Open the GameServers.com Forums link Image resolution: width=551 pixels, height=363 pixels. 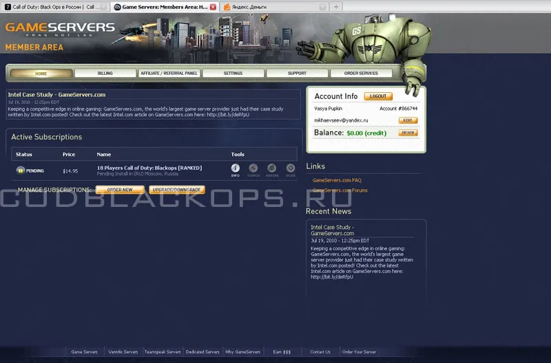340,190
